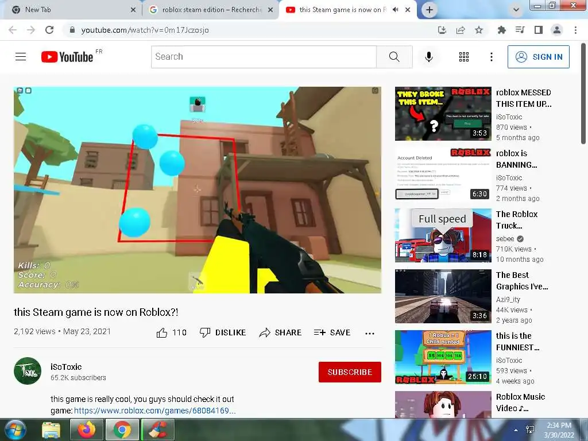
Task: Open the roblox.com game link in description
Action: (x=155, y=411)
